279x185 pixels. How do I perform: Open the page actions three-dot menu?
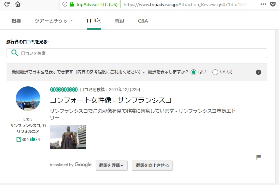tap(263, 5)
